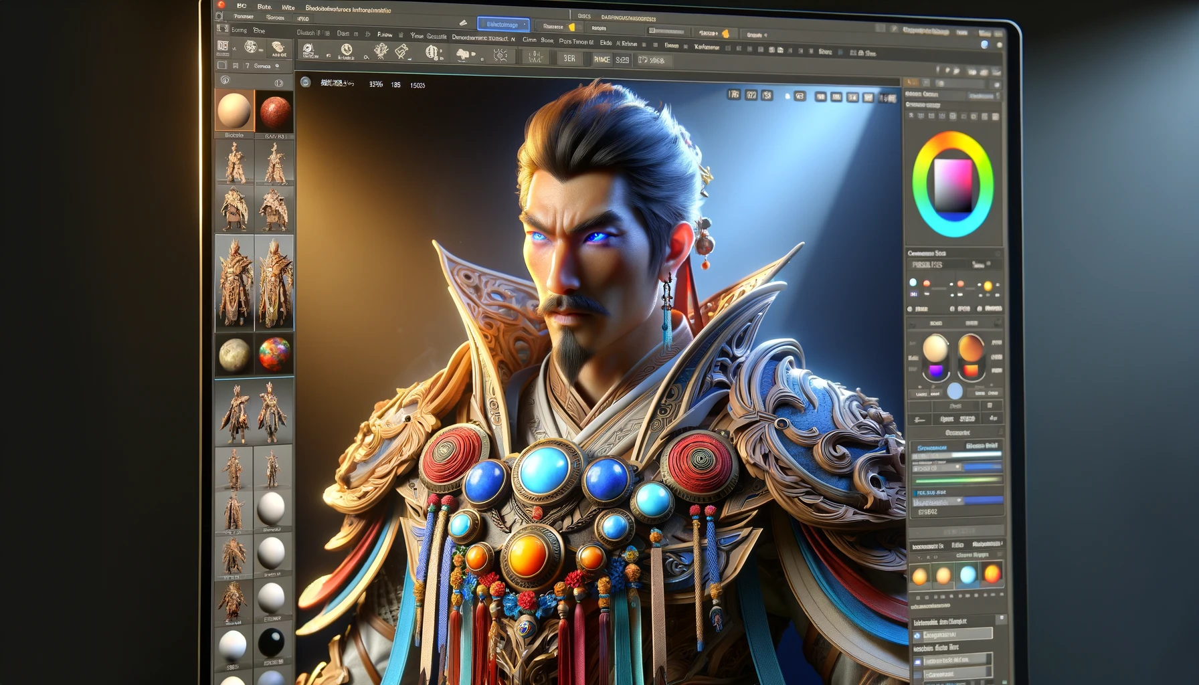Adjust the upper blue slider bar in the right panel
Image resolution: width=1199 pixels, height=685 pixels.
tap(982, 467)
